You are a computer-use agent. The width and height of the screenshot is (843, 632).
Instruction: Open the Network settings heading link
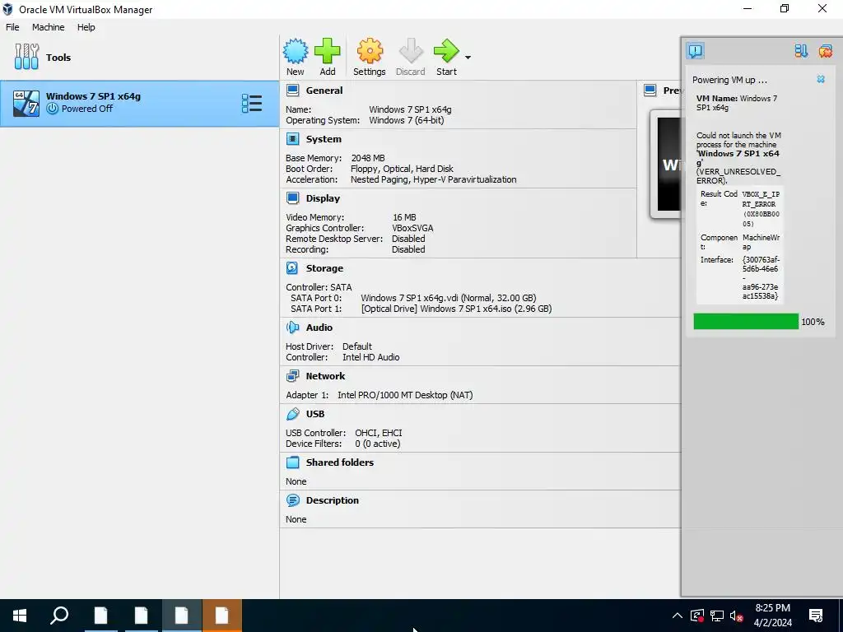click(x=325, y=375)
